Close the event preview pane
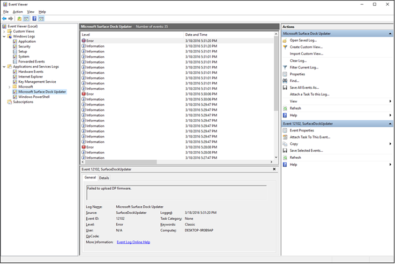 point(274,169)
